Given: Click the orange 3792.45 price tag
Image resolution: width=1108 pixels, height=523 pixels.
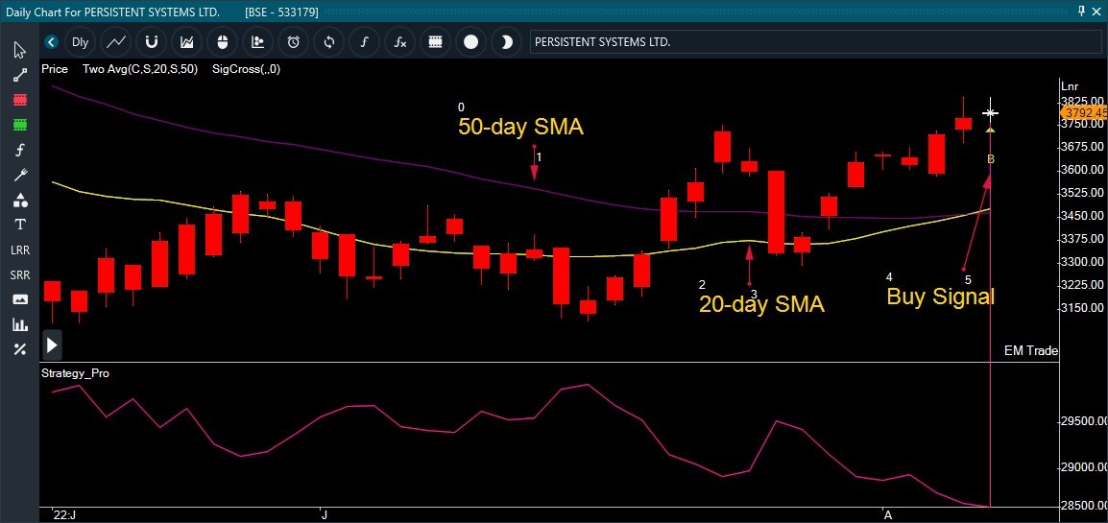Looking at the screenshot, I should click(1083, 113).
